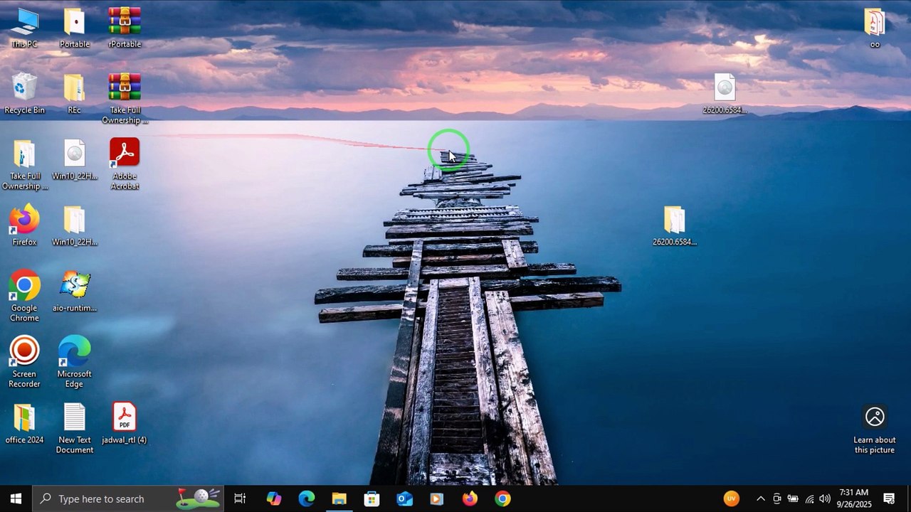Open network settings from the tray
The width and height of the screenshot is (911, 512).
point(809,498)
